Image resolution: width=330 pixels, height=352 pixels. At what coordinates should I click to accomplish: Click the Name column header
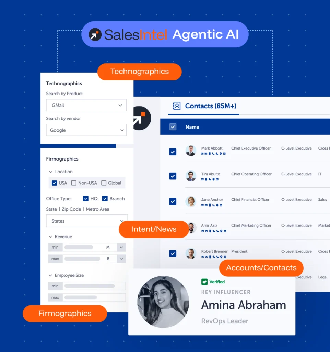coord(192,127)
